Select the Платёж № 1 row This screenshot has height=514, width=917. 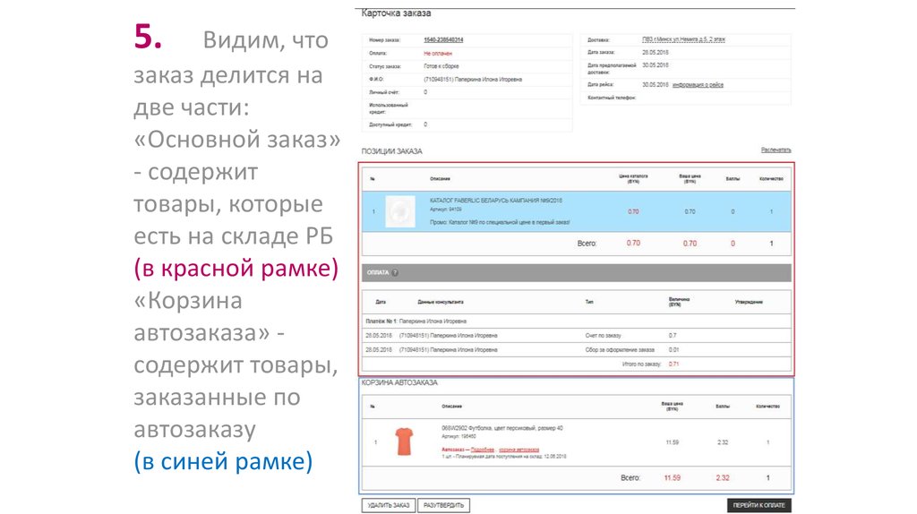pos(576,321)
